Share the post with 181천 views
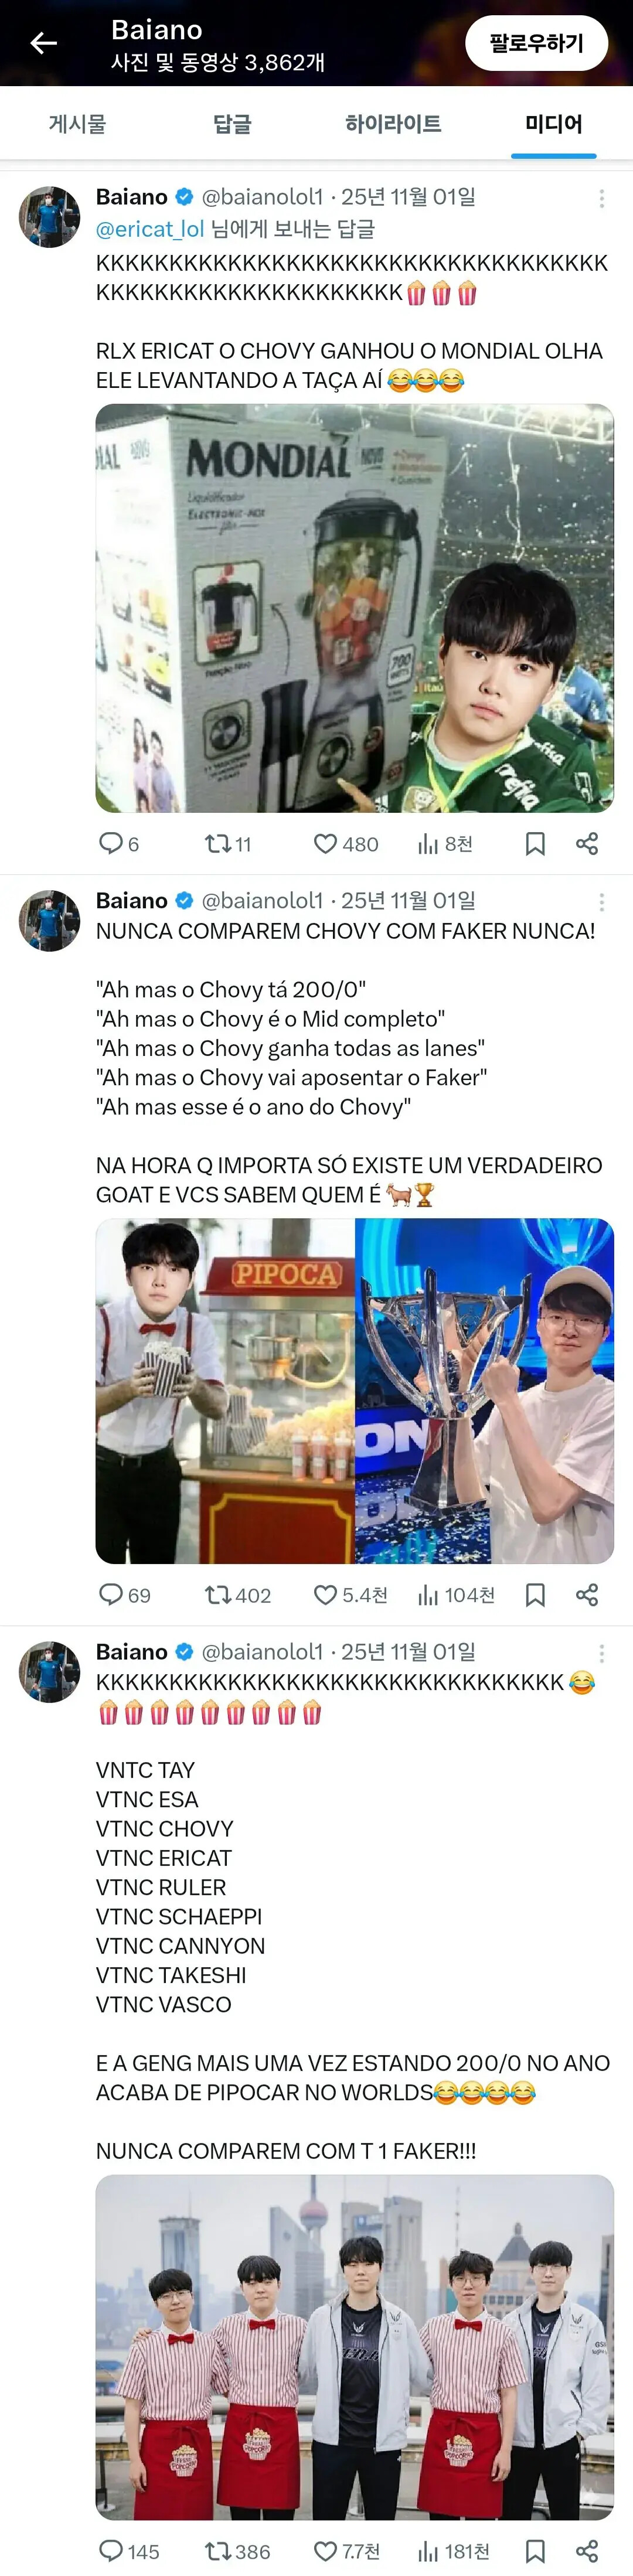The height and width of the screenshot is (2576, 633). (587, 2551)
